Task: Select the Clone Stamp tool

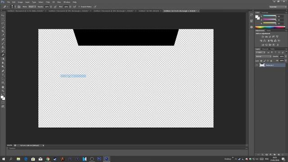Action: (3, 47)
